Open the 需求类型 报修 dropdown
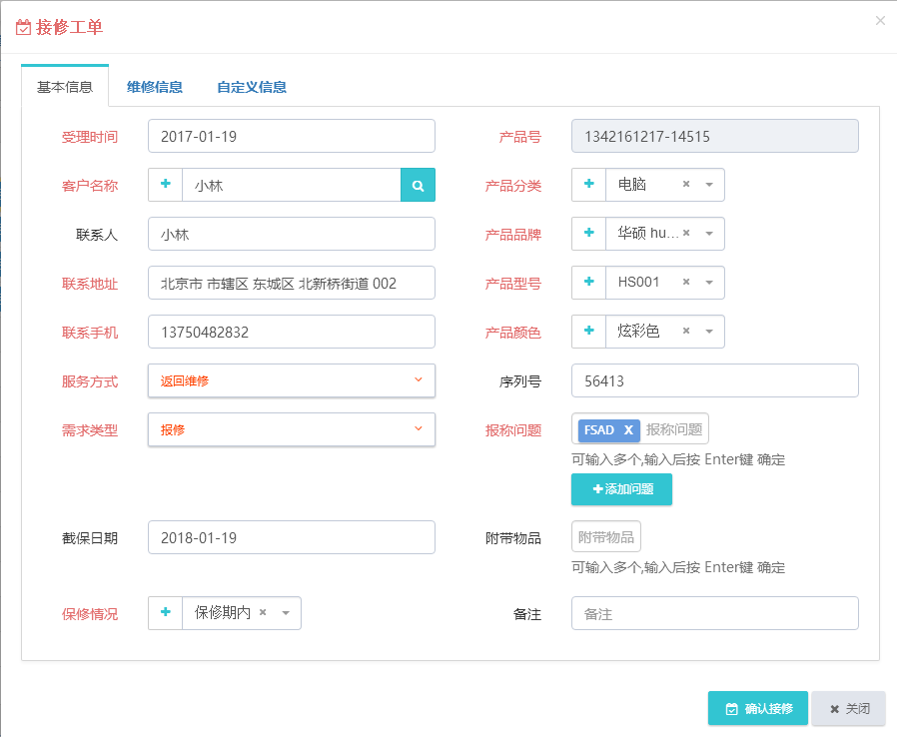This screenshot has width=897, height=737. [x=292, y=429]
